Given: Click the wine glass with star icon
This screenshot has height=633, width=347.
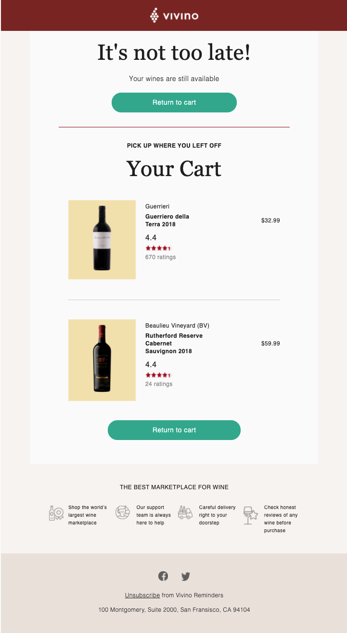Looking at the screenshot, I should [250, 515].
